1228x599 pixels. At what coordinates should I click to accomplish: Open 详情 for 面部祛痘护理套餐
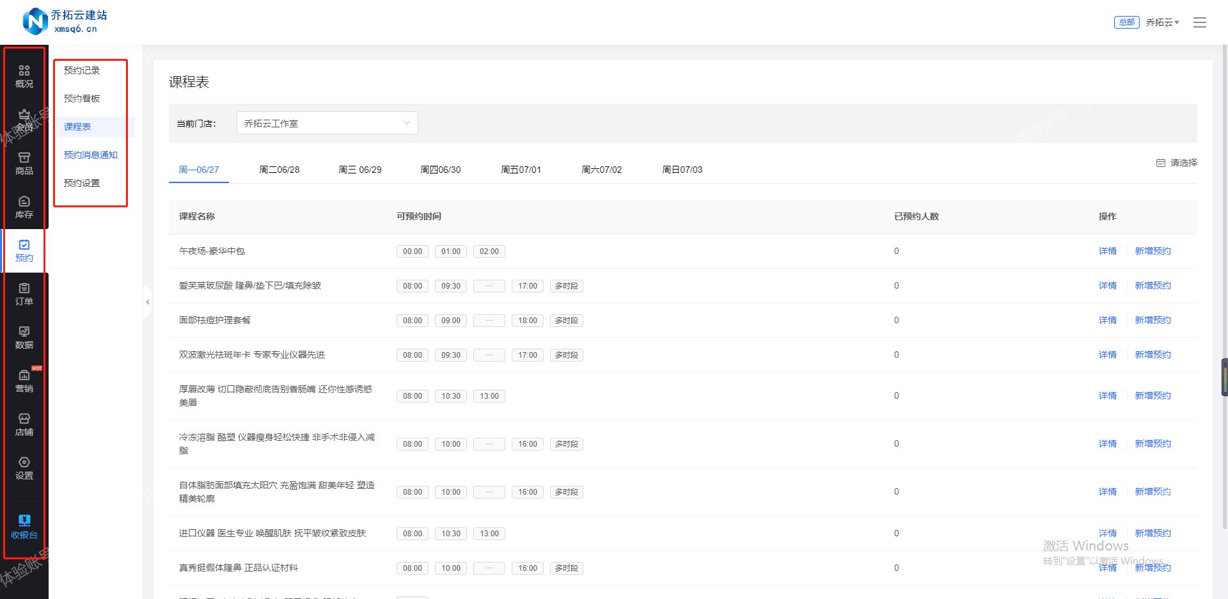click(x=1108, y=320)
